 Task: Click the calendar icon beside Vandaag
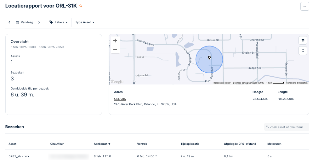pos(17,22)
